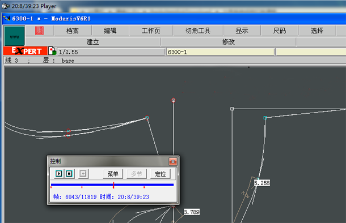
Task: Click the empty field right of 6300-1
Action: 311,52
